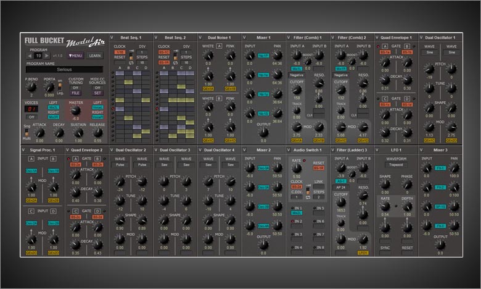This screenshot has height=289, width=481.
Task: Toggle Custom Tuning Off field
Action: (75, 88)
